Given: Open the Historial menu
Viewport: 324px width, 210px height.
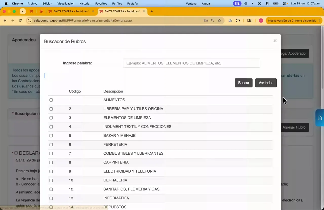Looking at the screenshot, I should 85,4.
